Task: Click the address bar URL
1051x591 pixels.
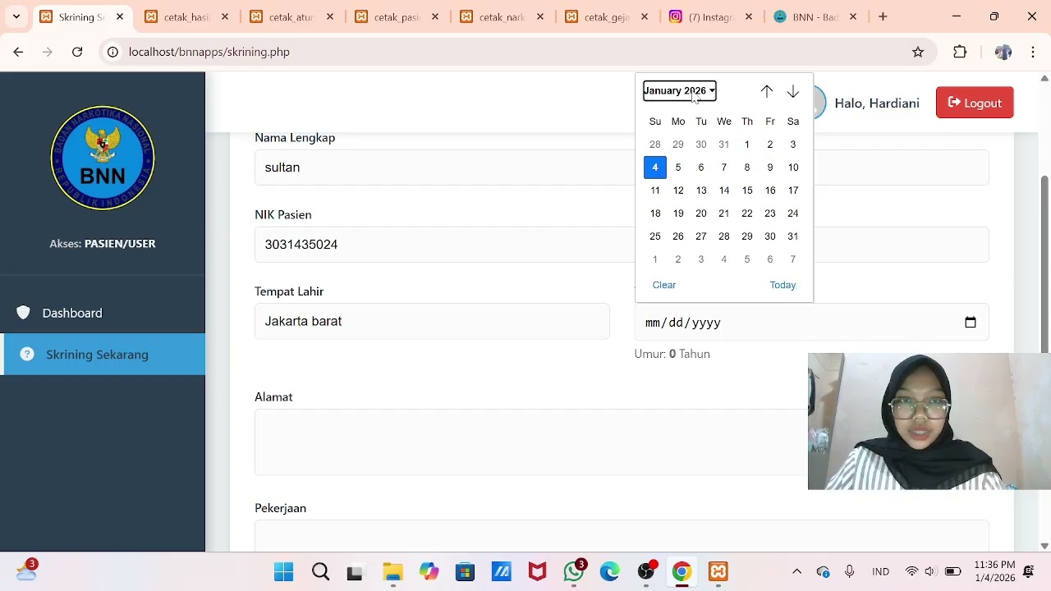Action: 209,52
